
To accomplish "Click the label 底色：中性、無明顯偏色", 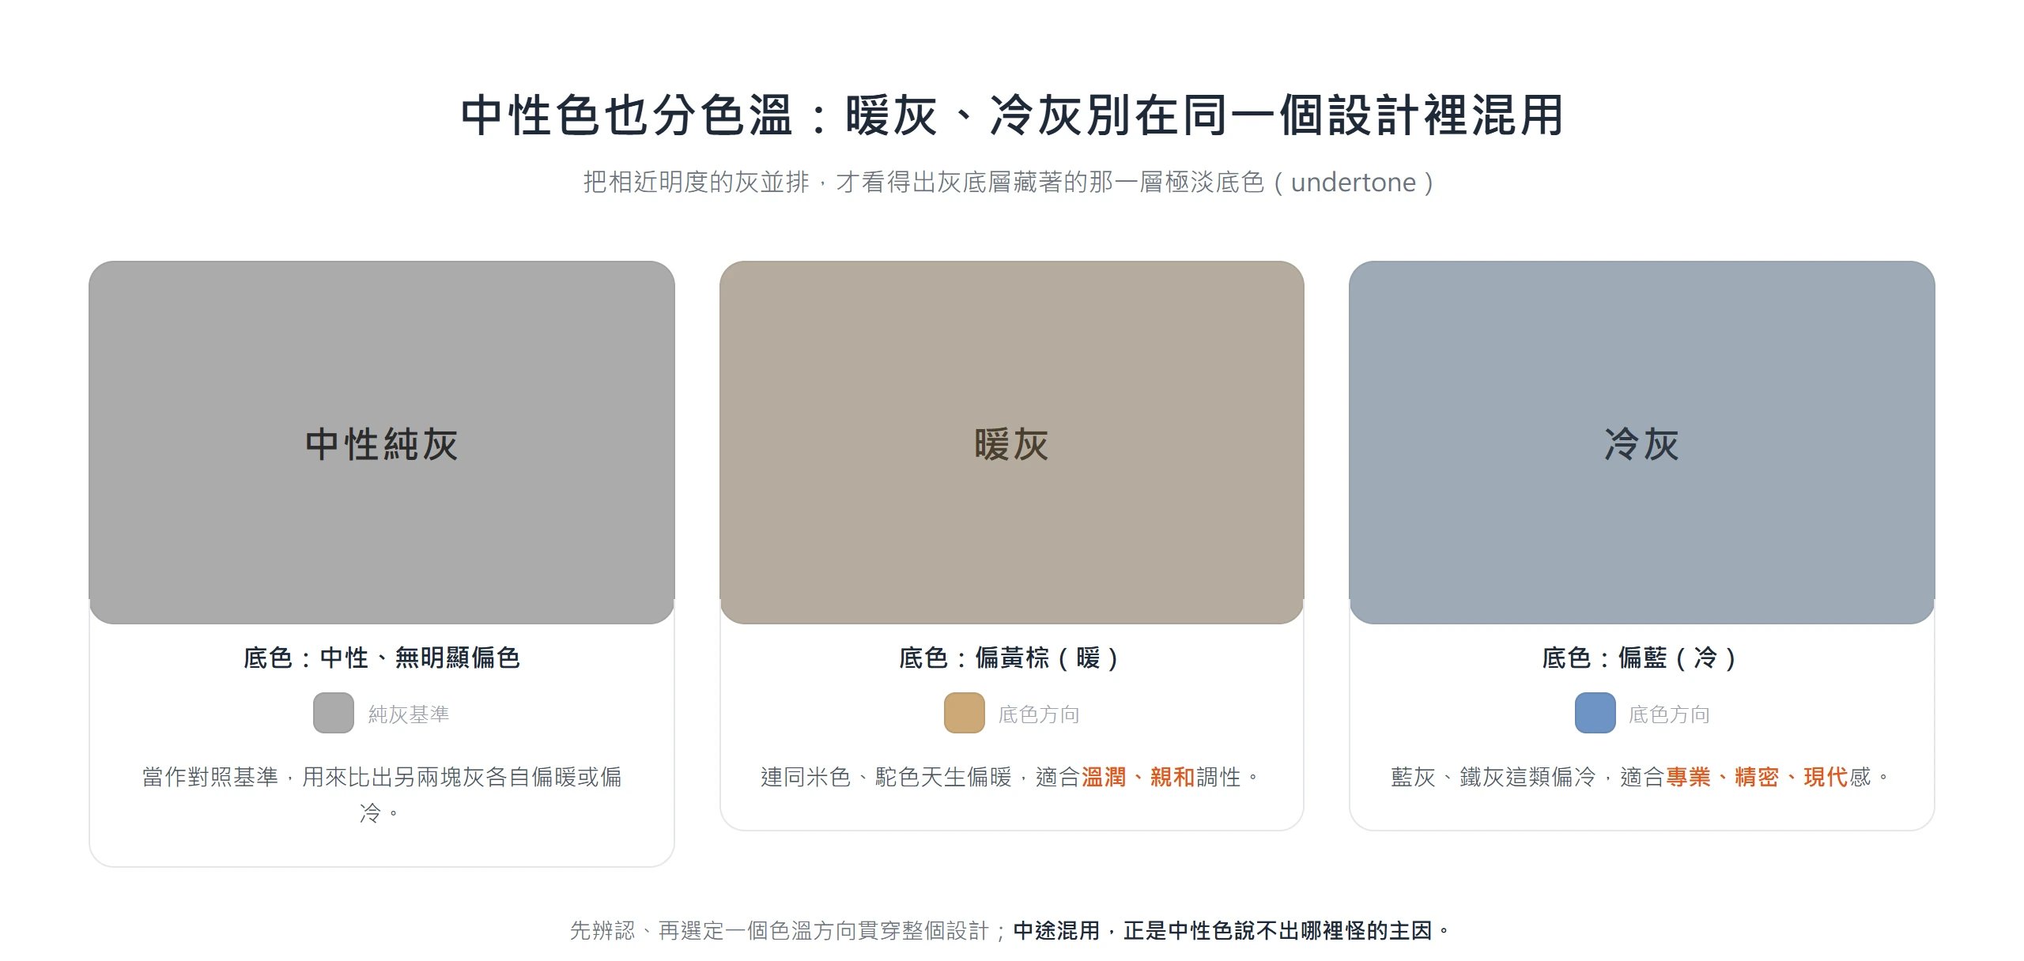I will (x=382, y=658).
